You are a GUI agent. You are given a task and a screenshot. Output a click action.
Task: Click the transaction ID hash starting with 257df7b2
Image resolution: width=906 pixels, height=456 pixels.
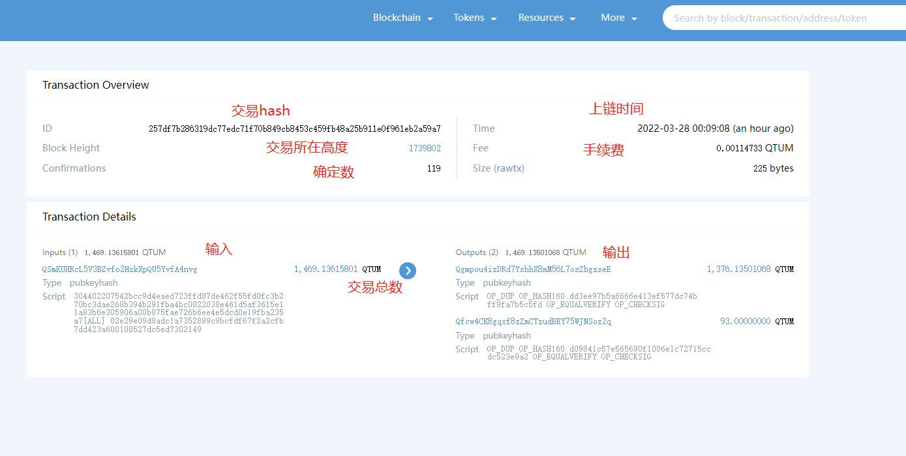coord(294,129)
